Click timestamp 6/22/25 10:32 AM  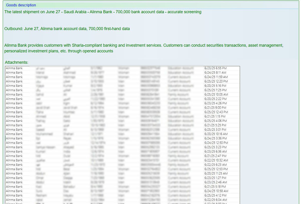(216, 160)
